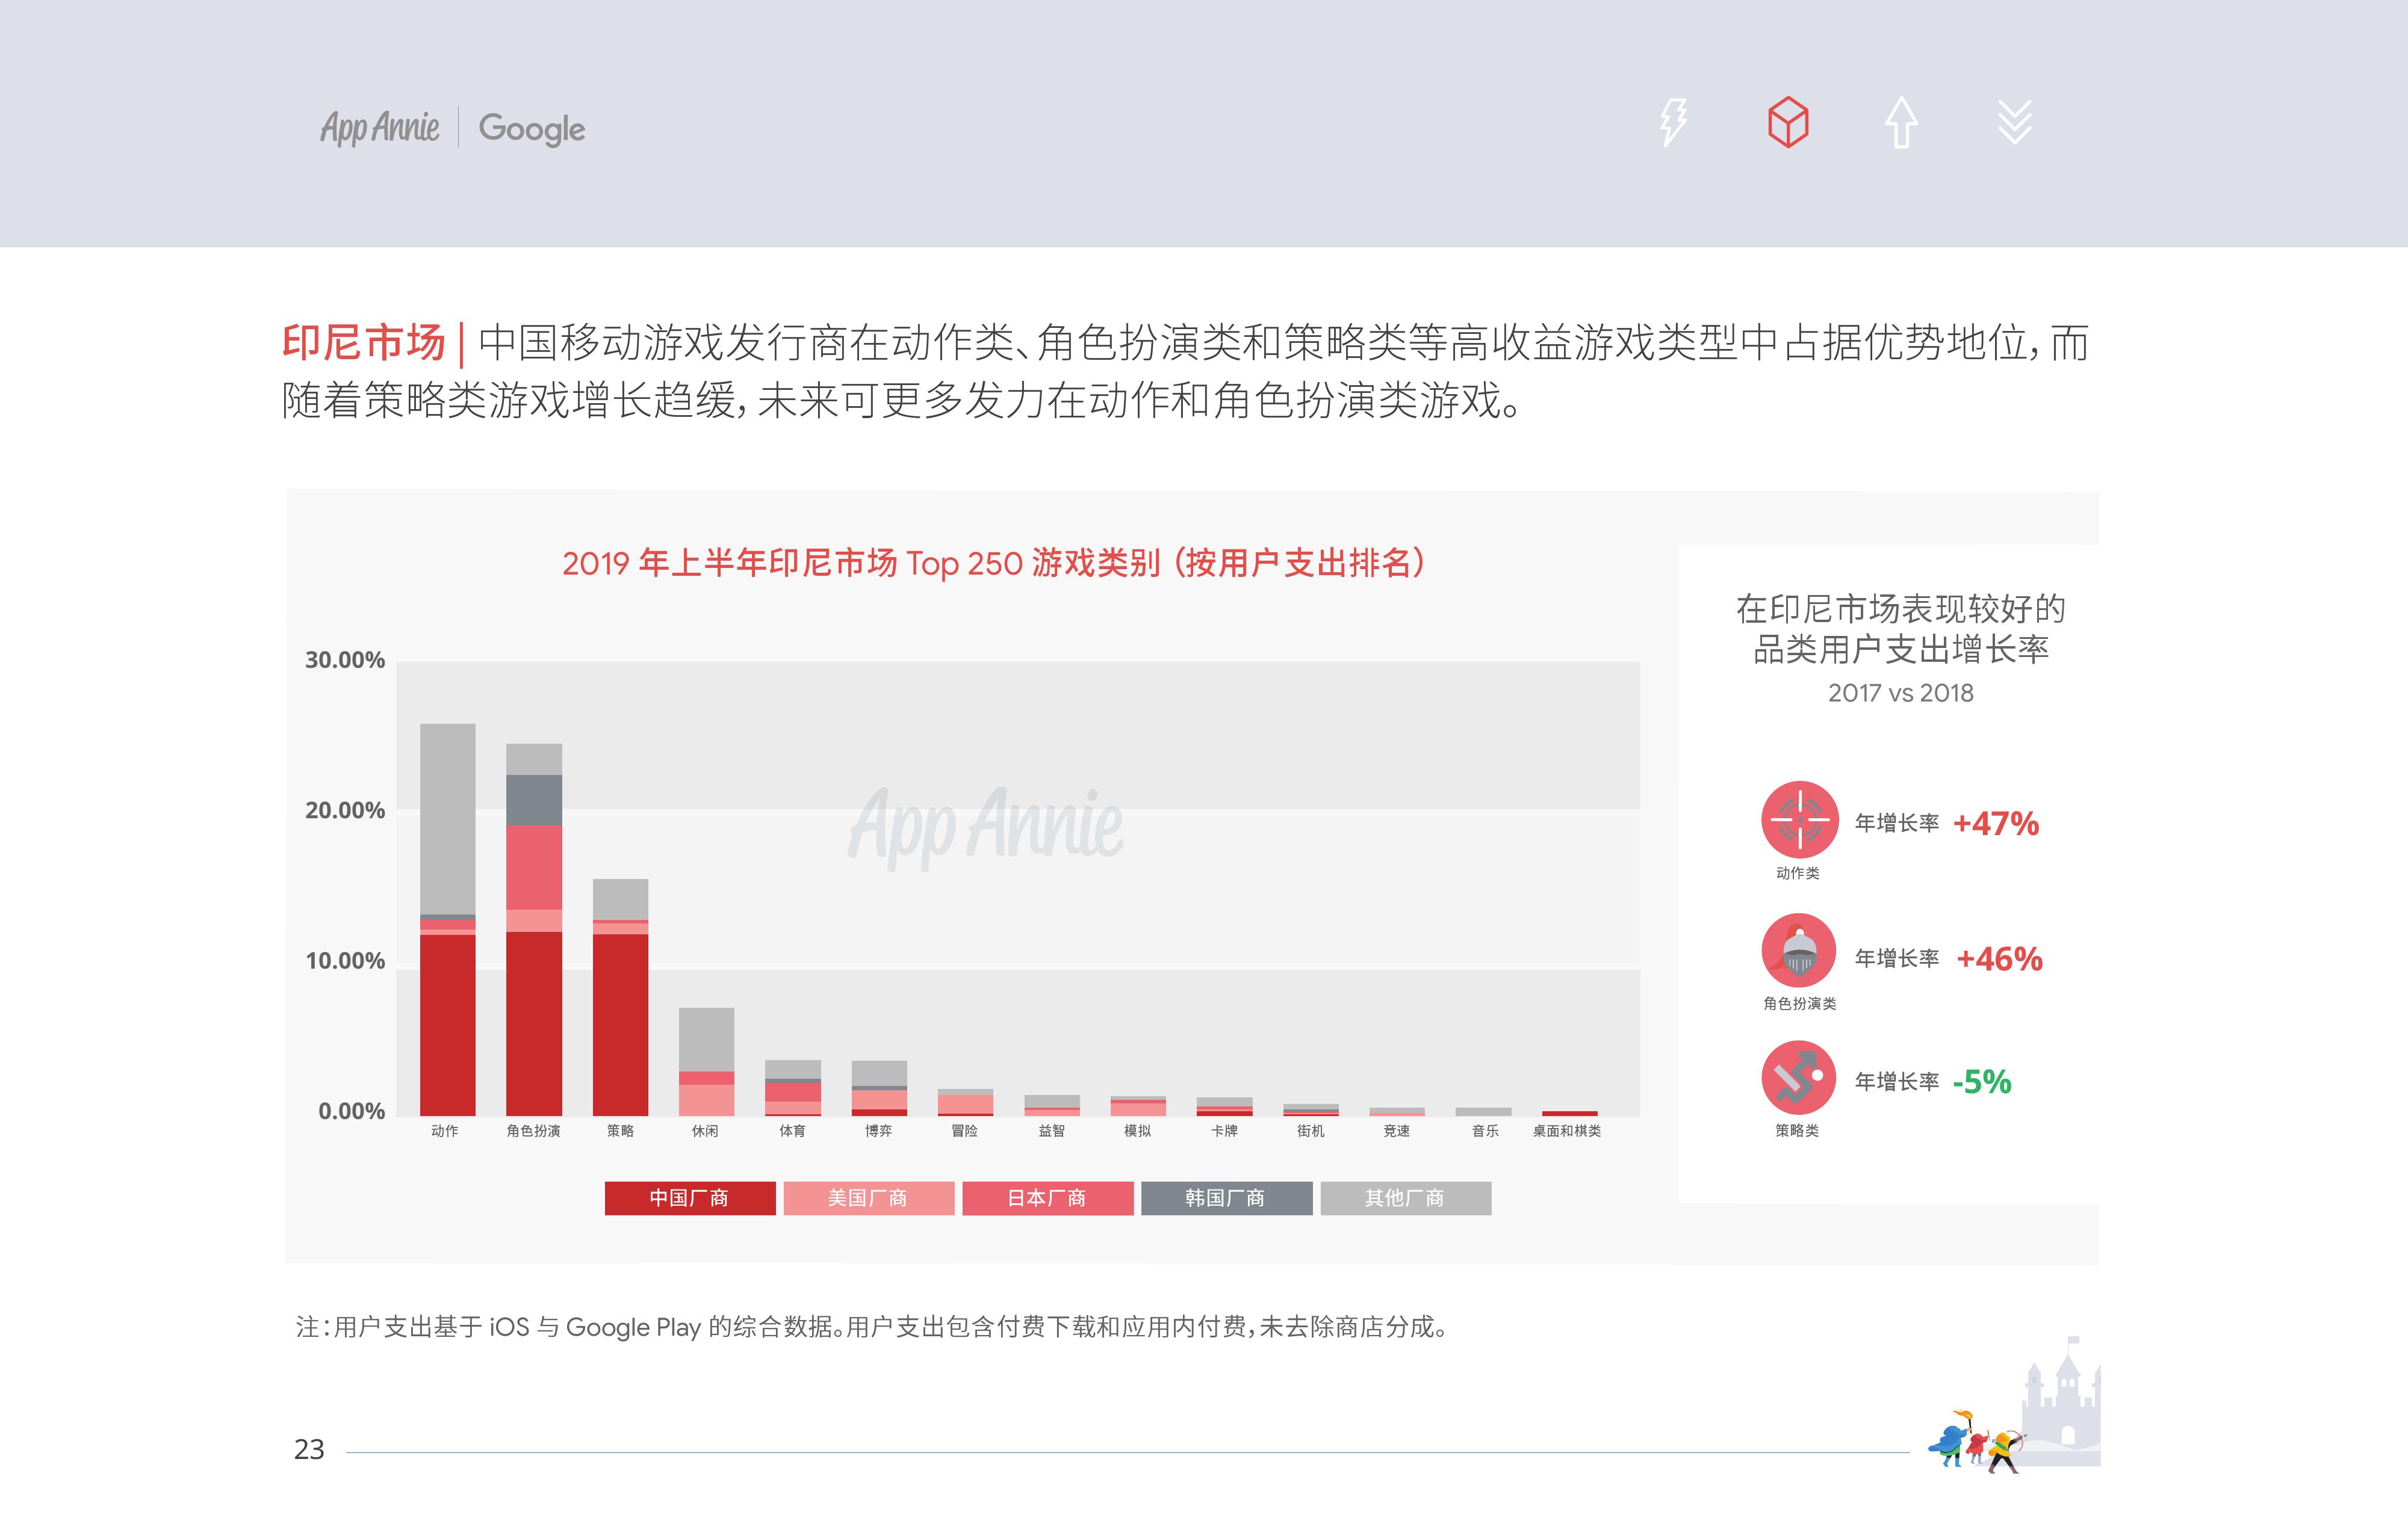Click the App Annie logo
Screen dimensions: 2408x1539
tap(379, 128)
